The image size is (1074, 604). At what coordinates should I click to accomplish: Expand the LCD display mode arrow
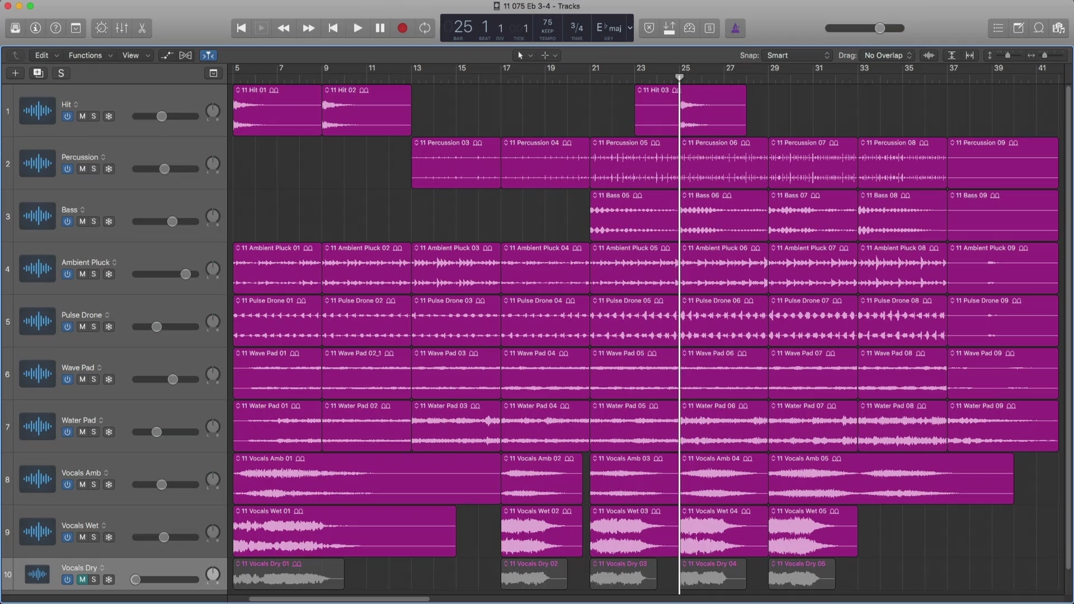point(630,28)
